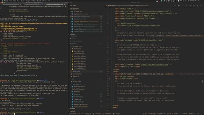
Task: Click Spaces: 2 indentation setting
Action: click(170, 114)
